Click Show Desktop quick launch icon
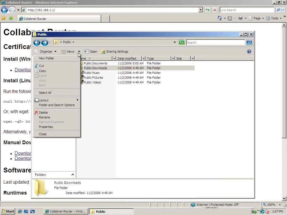 26,212
